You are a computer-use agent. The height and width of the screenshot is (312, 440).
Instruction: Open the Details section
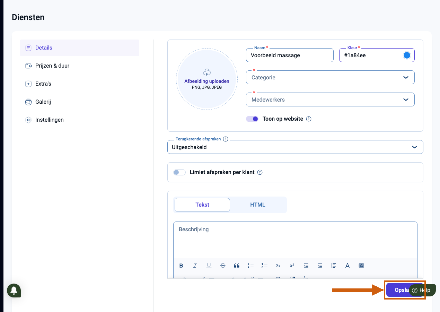[x=80, y=48]
